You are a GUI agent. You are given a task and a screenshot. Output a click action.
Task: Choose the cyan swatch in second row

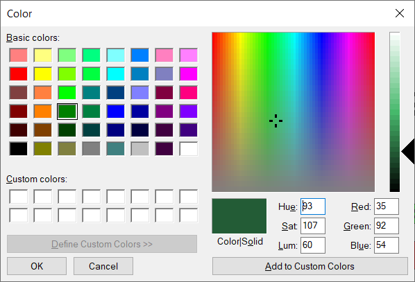116,73
